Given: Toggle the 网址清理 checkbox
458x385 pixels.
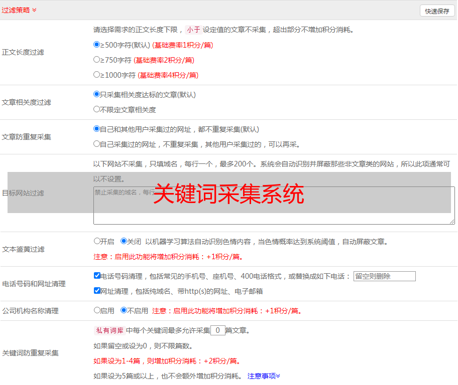Looking at the screenshot, I should 97,291.
